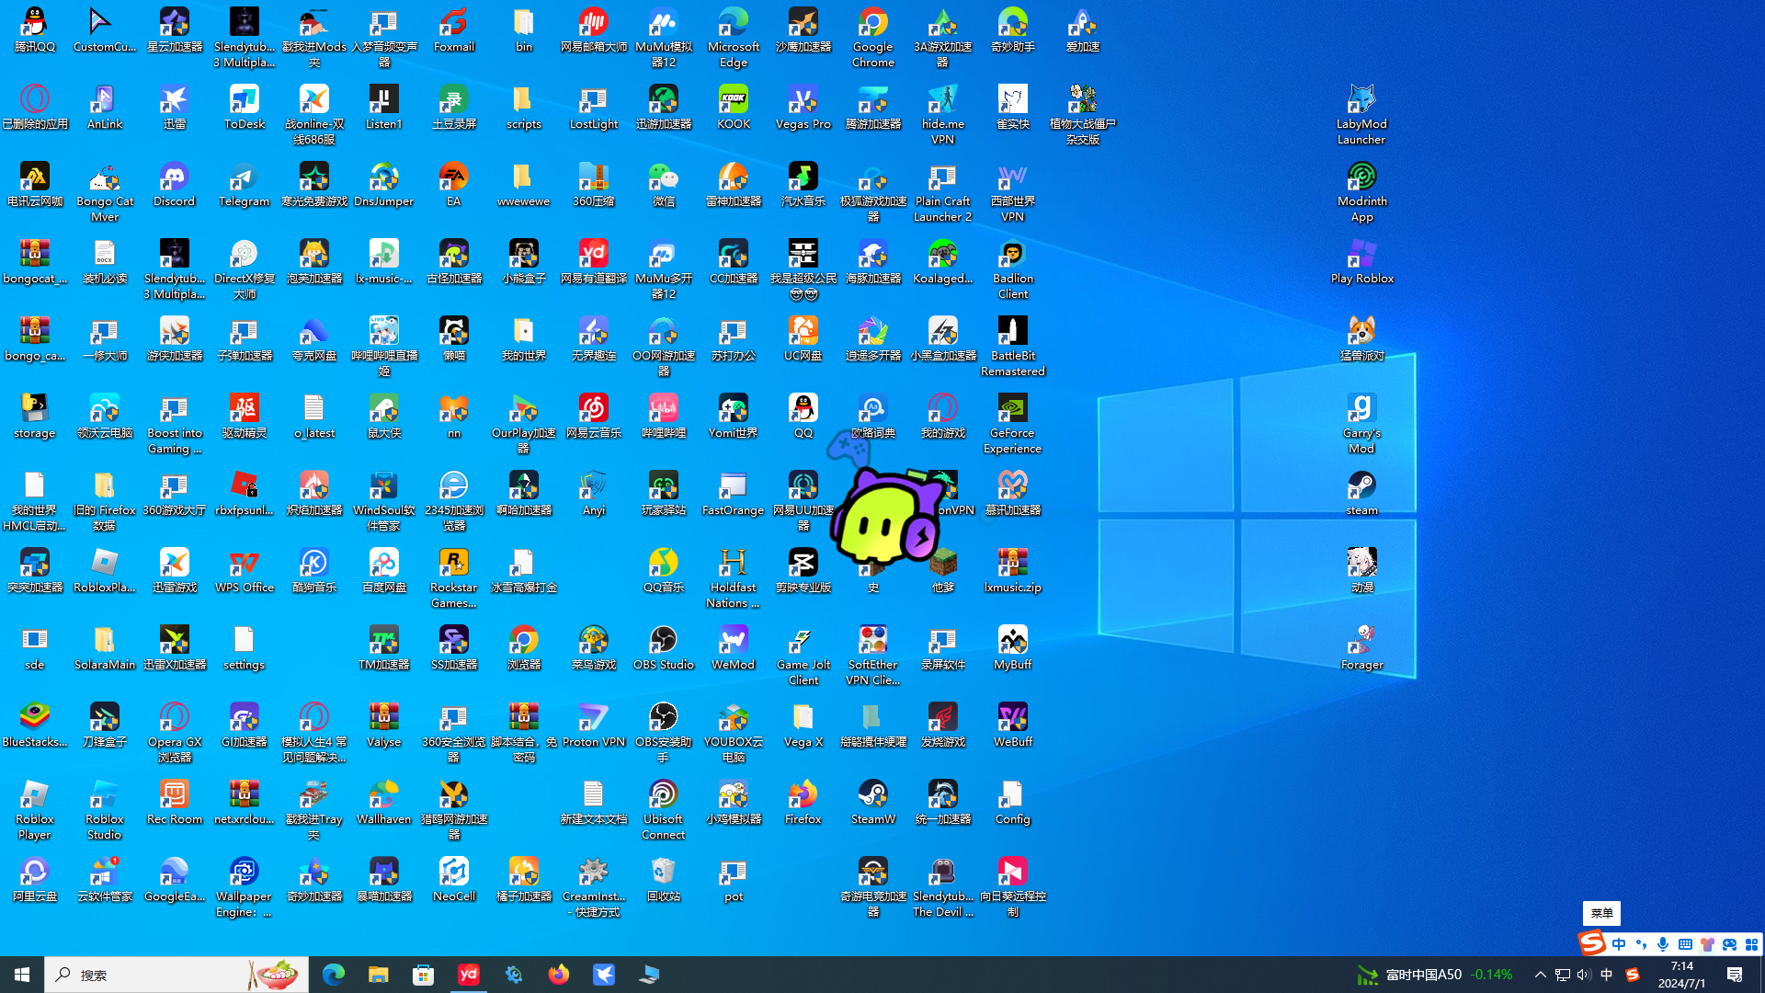
Task: Open the Wallhaven desktop icon
Action: click(383, 803)
